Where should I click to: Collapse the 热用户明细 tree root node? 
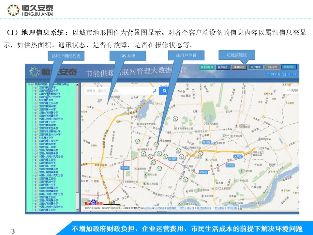29,85
